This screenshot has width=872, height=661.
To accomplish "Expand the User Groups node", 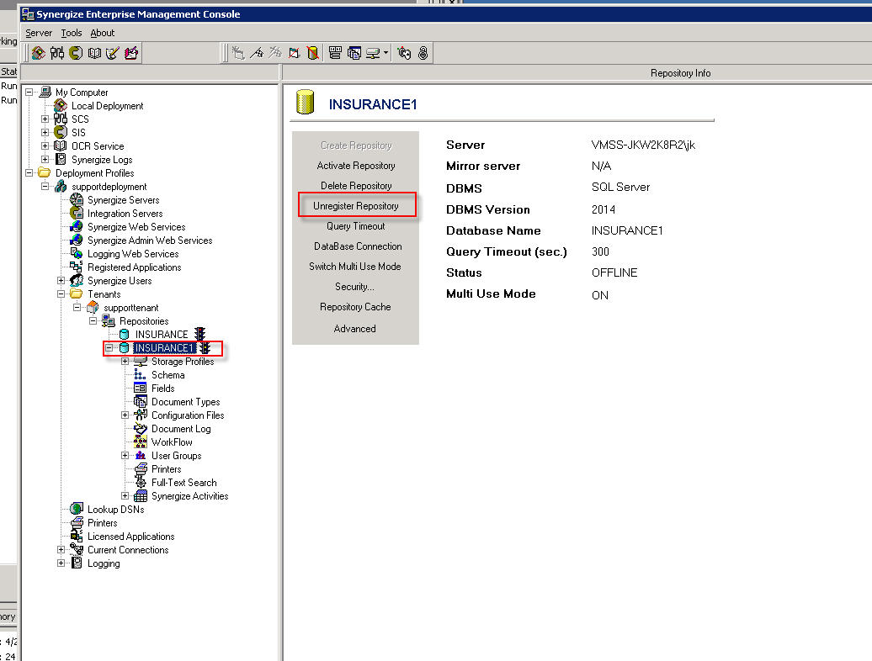I will pos(125,456).
